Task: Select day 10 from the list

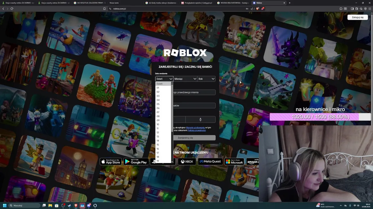Action: [x=163, y=124]
